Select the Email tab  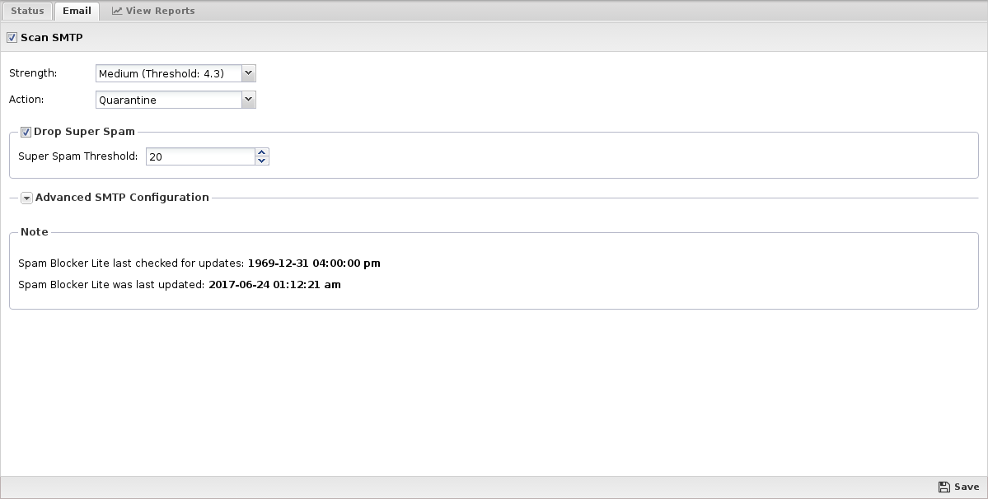[77, 11]
